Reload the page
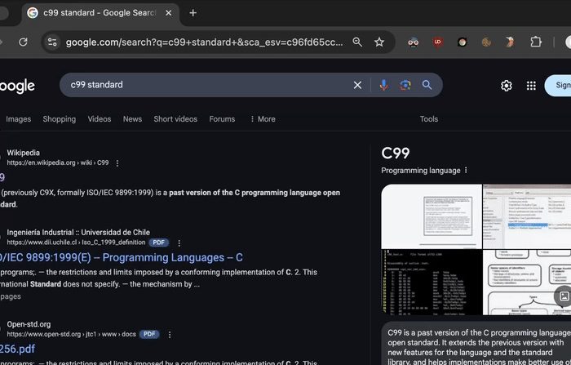Viewport: 571px width, 365px height. point(24,42)
